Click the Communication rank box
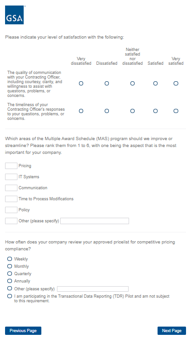This screenshot has width=192, height=339. tap(11, 188)
